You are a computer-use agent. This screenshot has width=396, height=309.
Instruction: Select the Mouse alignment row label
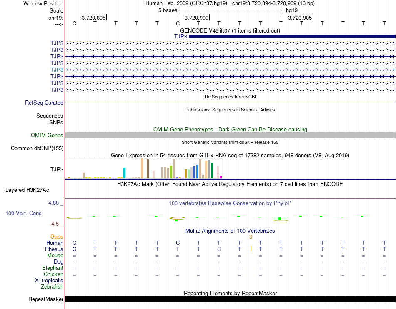point(55,256)
